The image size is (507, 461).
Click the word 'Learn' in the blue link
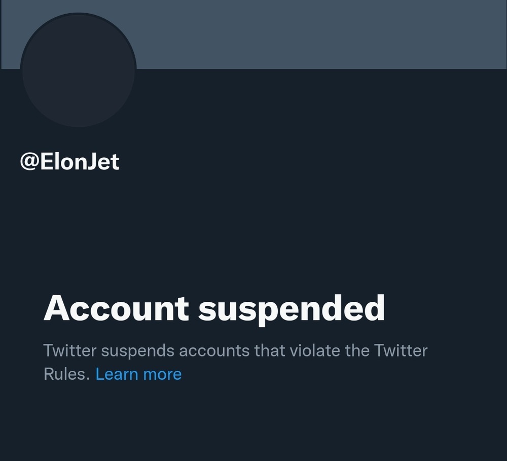(117, 374)
